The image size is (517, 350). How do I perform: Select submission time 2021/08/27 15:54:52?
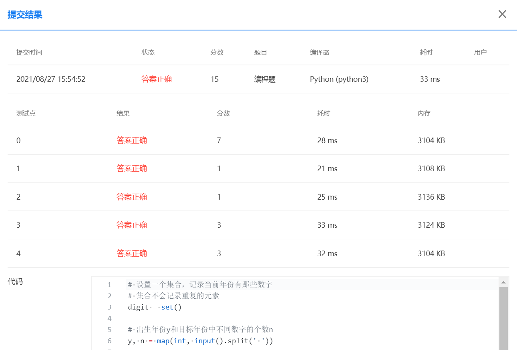pyautogui.click(x=51, y=79)
